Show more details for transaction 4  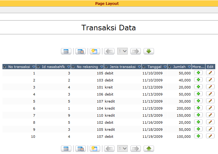click(198, 94)
